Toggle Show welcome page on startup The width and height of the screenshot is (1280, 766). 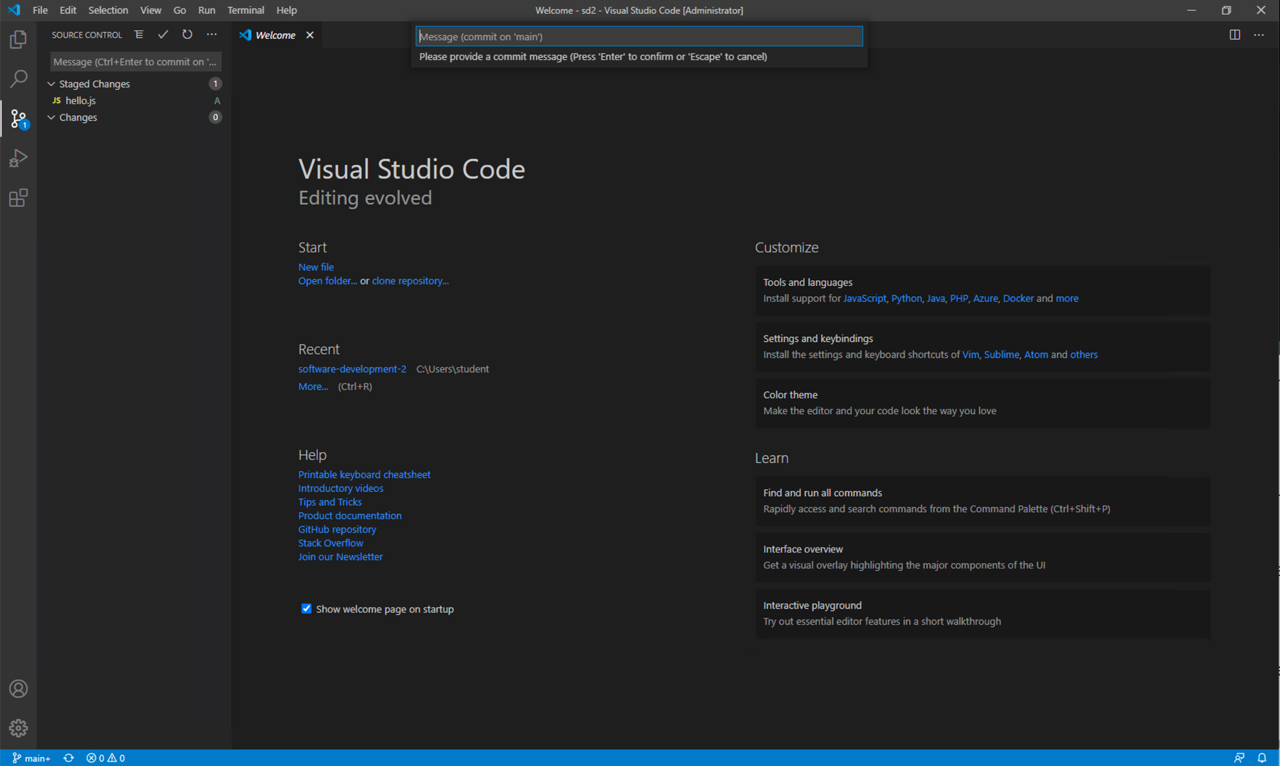307,609
